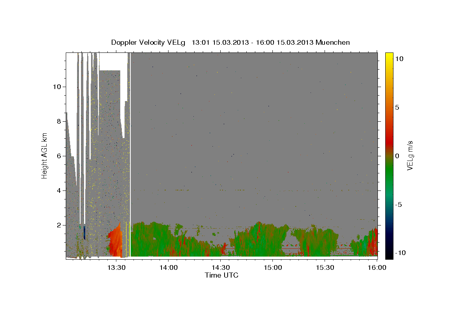467x311 pixels.
Task: Click the 'VELg m/s' colorbar label
Action: pyautogui.click(x=410, y=155)
